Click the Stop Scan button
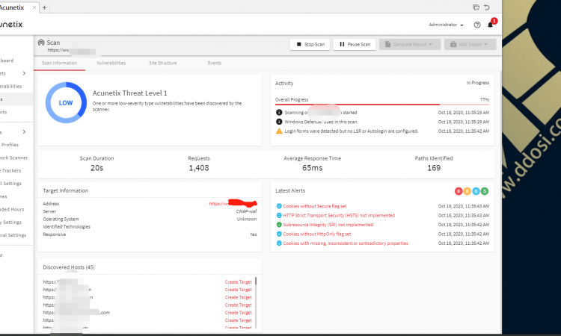Screen dimensions: 561x336 click(310, 44)
